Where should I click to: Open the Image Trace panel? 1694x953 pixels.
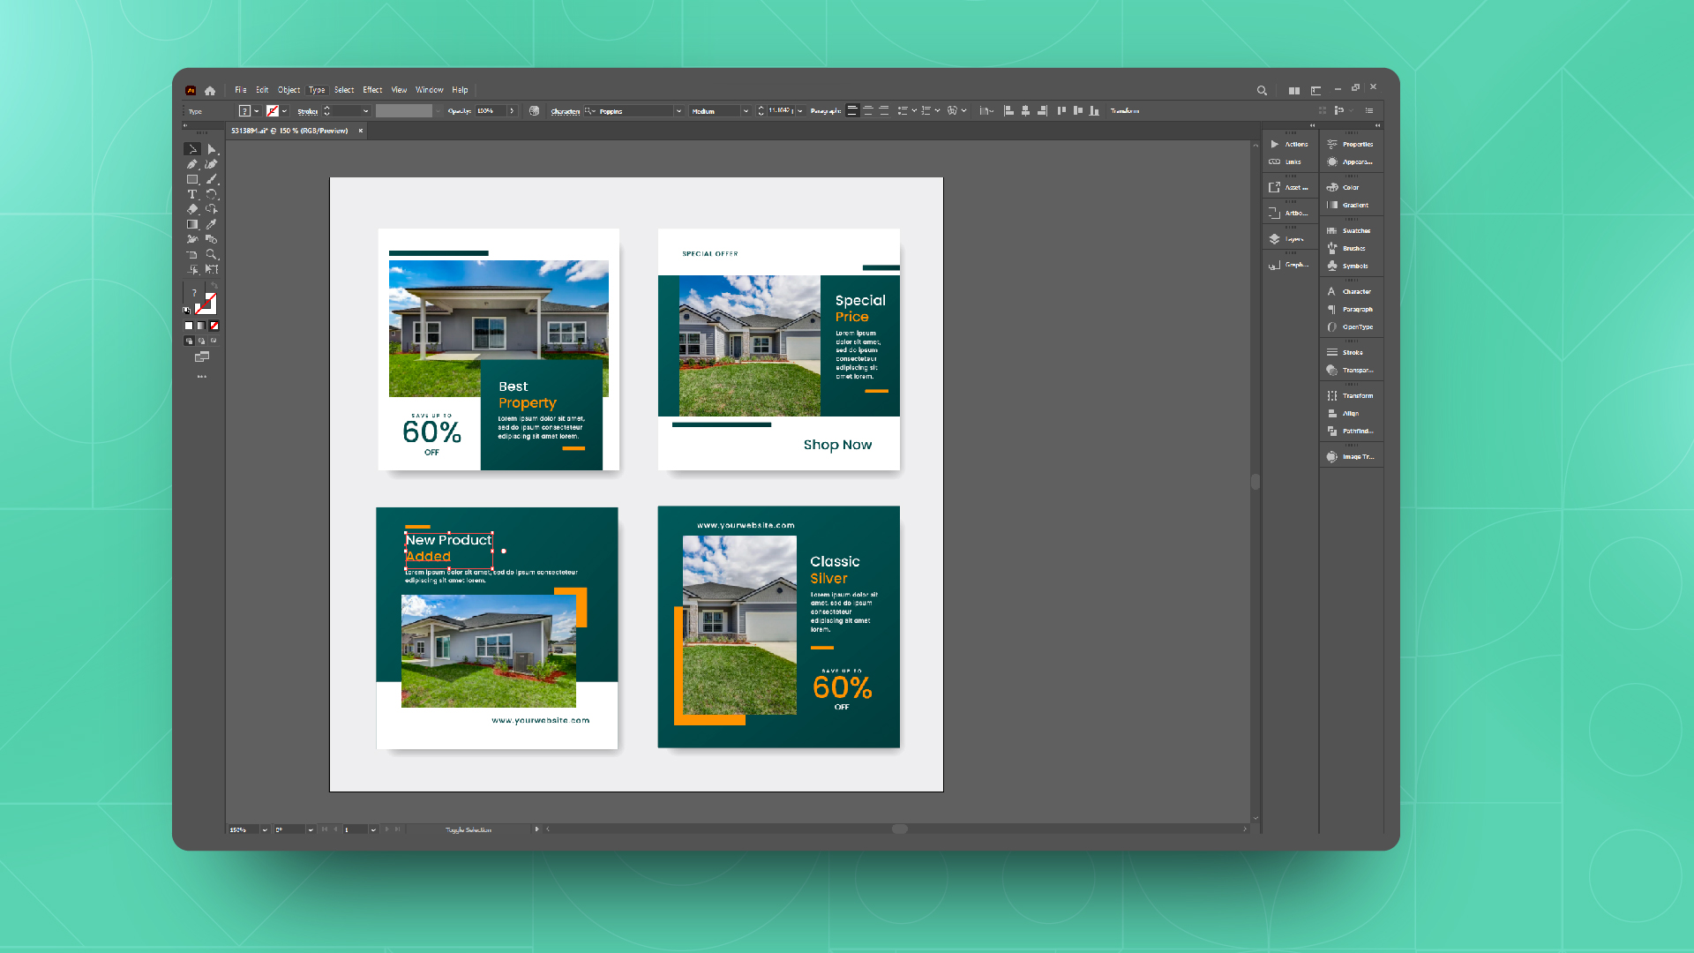1351,457
